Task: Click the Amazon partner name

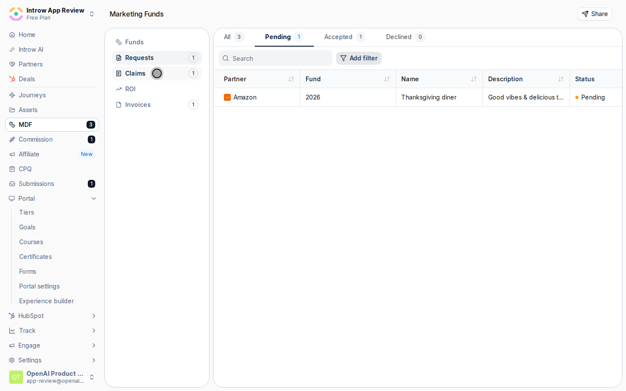Action: coord(245,97)
